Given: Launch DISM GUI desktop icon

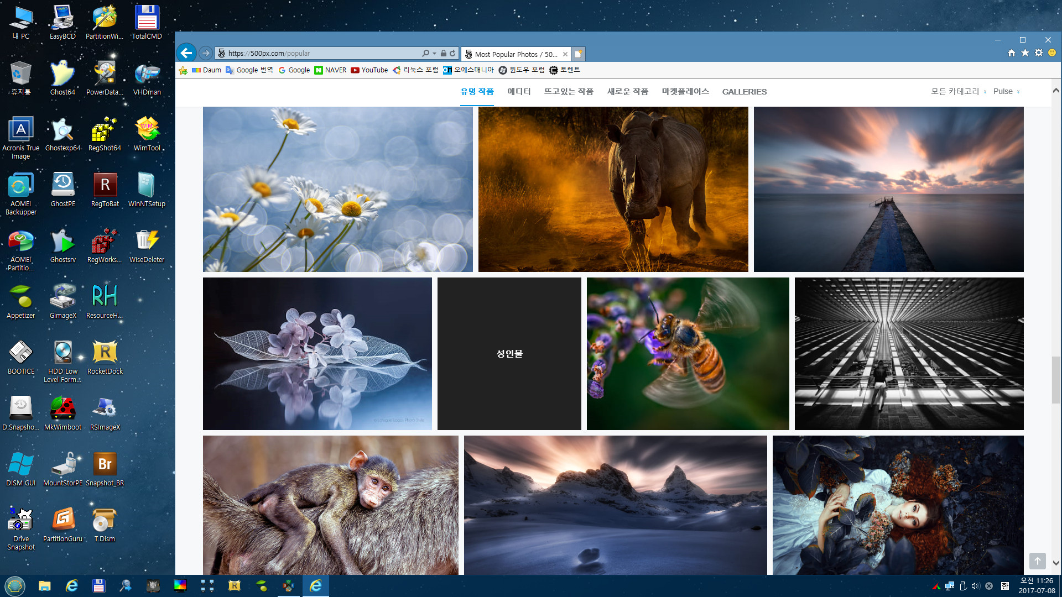Looking at the screenshot, I should click(20, 465).
